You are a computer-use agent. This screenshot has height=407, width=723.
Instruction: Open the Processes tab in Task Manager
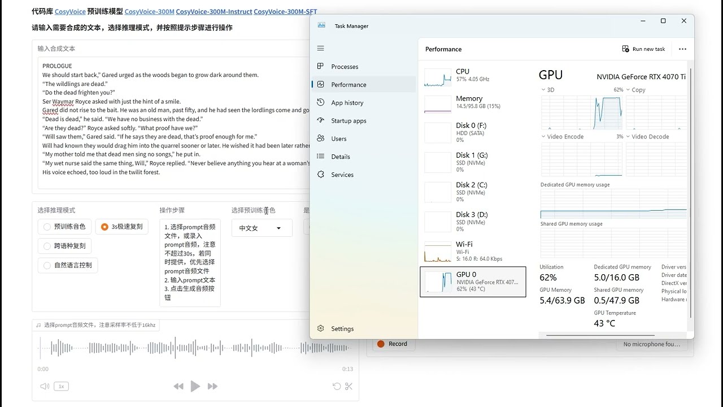tap(364, 67)
